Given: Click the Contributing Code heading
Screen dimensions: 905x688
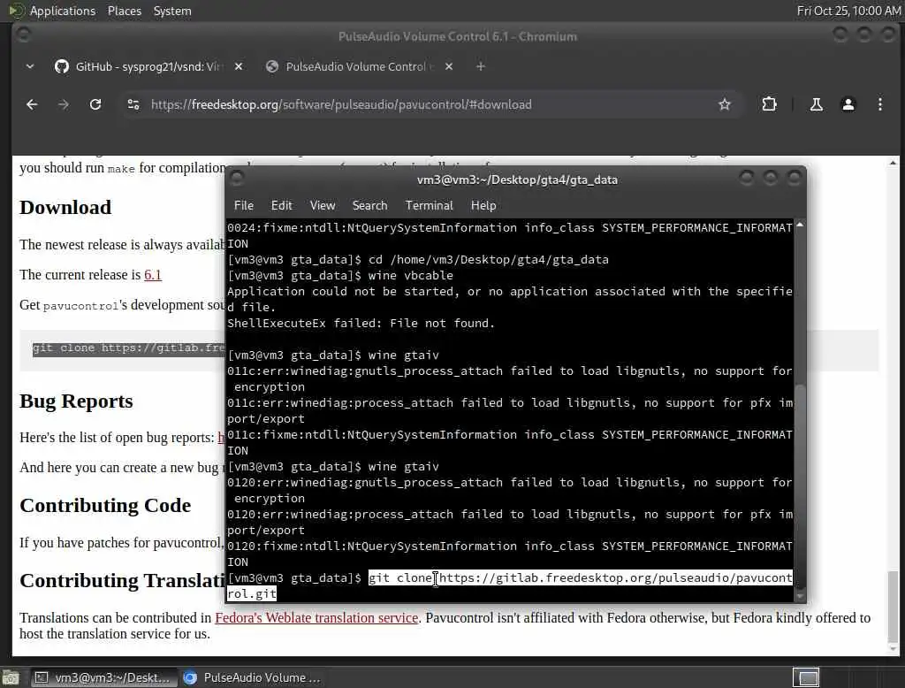Looking at the screenshot, I should pos(105,506).
